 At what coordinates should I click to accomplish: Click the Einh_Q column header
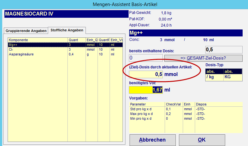click(x=92, y=40)
